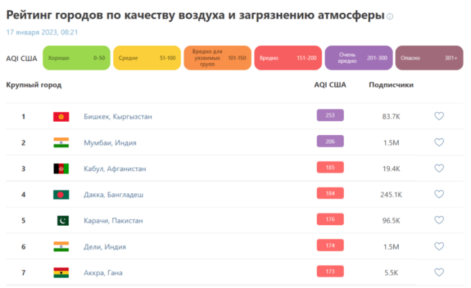Click the Afghanistan flag icon

(61, 169)
